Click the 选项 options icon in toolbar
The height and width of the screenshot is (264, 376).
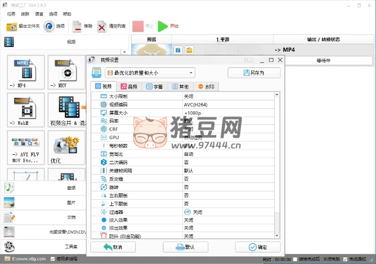coord(49,26)
